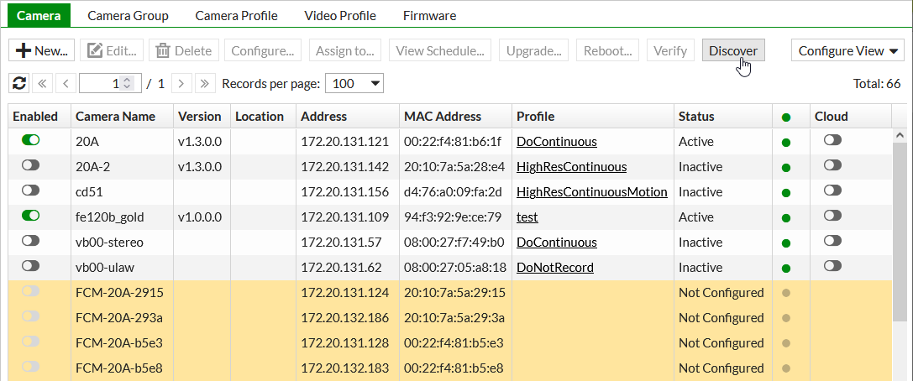Open the Records per page dropdown
This screenshot has width=913, height=381.
click(x=354, y=83)
